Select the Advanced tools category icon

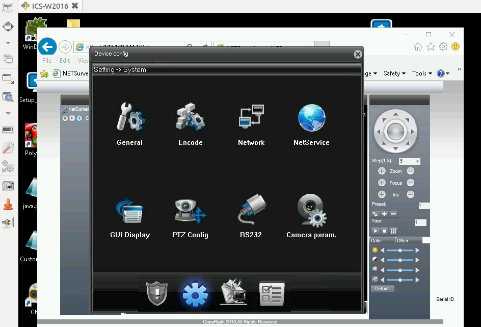coord(233,293)
